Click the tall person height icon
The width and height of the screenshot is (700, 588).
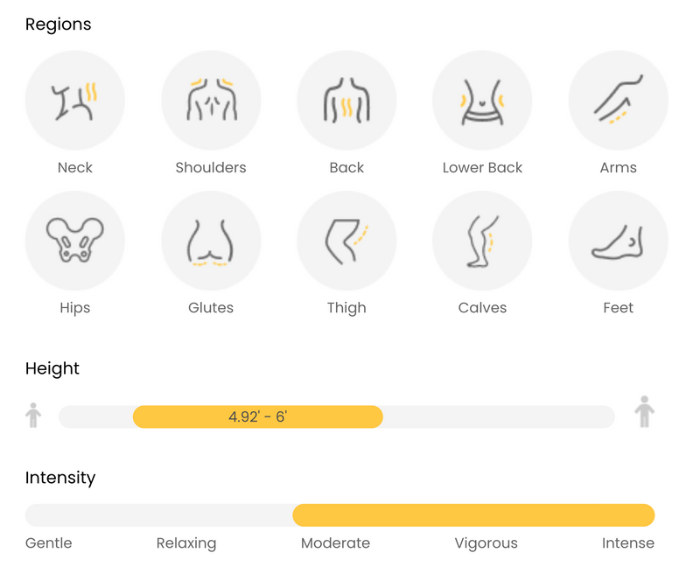pyautogui.click(x=644, y=411)
